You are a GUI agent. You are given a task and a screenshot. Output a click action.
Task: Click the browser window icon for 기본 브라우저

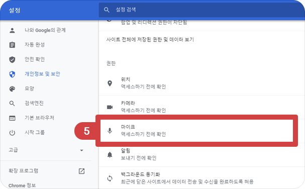click(x=12, y=118)
